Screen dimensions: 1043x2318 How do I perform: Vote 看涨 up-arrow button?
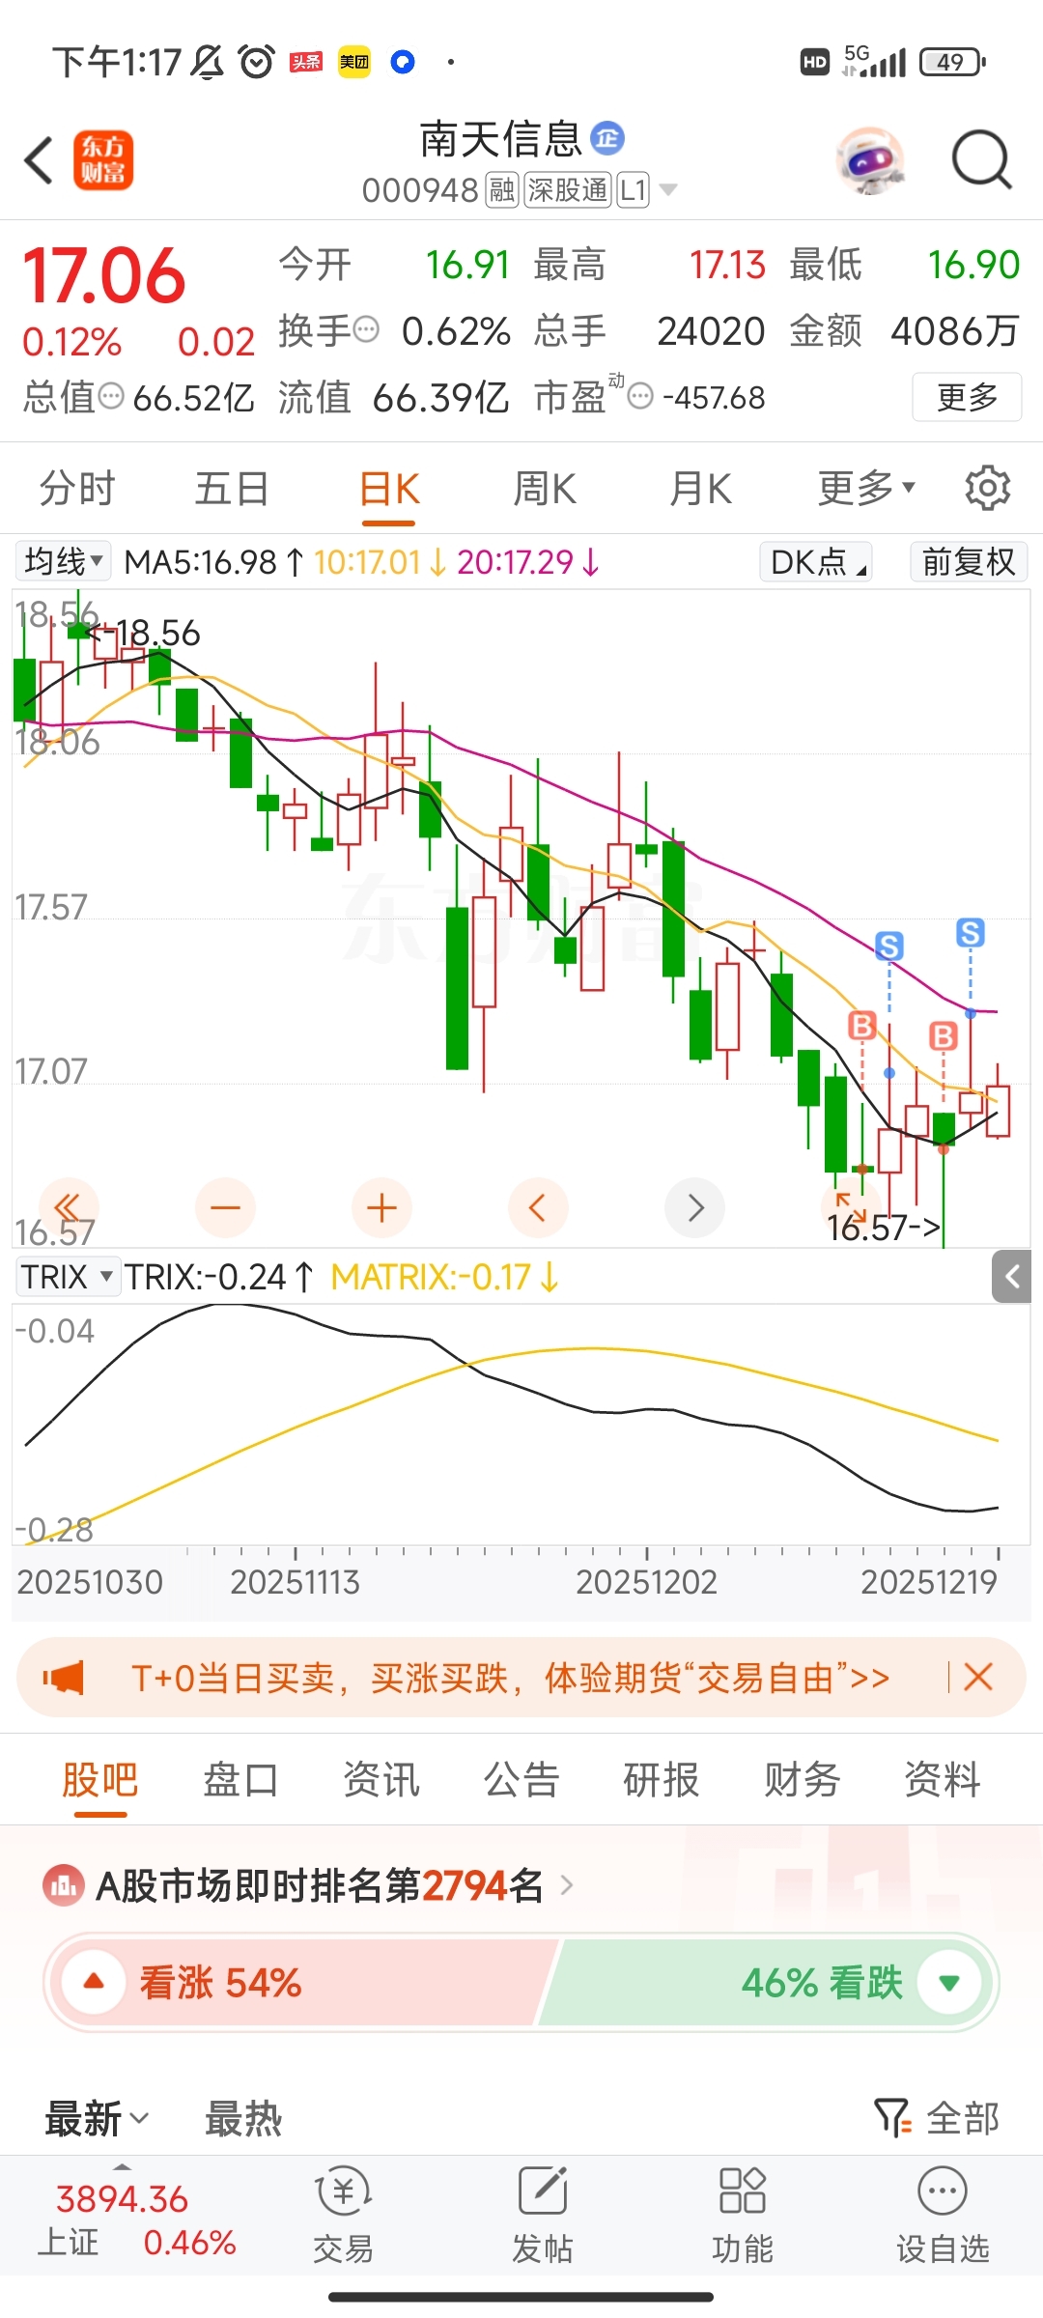(x=94, y=1982)
